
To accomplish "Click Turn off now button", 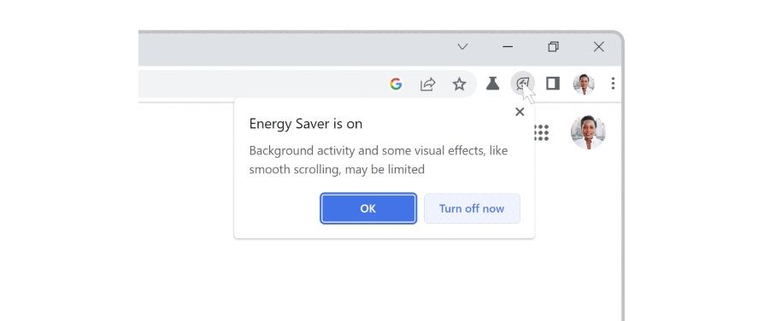I will pyautogui.click(x=472, y=208).
